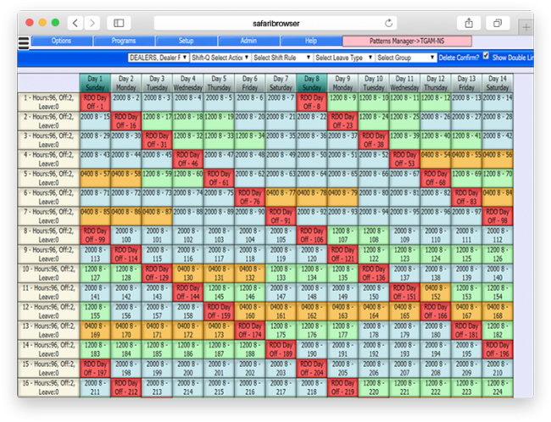Click the 2000 8 - 100 cell
Screen dimensions: 551x422
[126, 236]
